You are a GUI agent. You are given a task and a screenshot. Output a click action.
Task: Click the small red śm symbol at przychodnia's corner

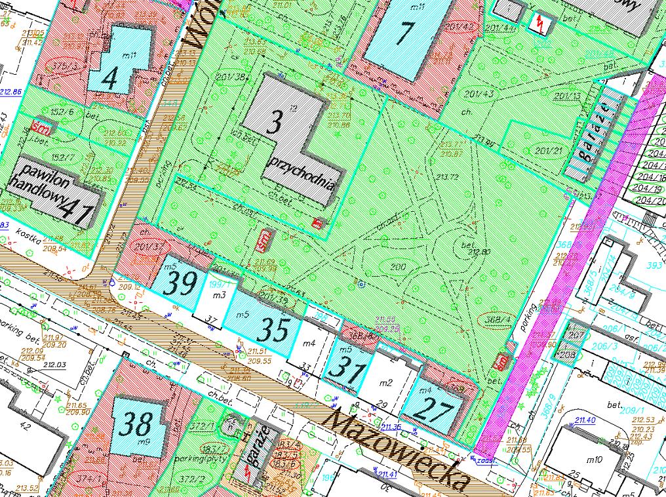point(319,223)
